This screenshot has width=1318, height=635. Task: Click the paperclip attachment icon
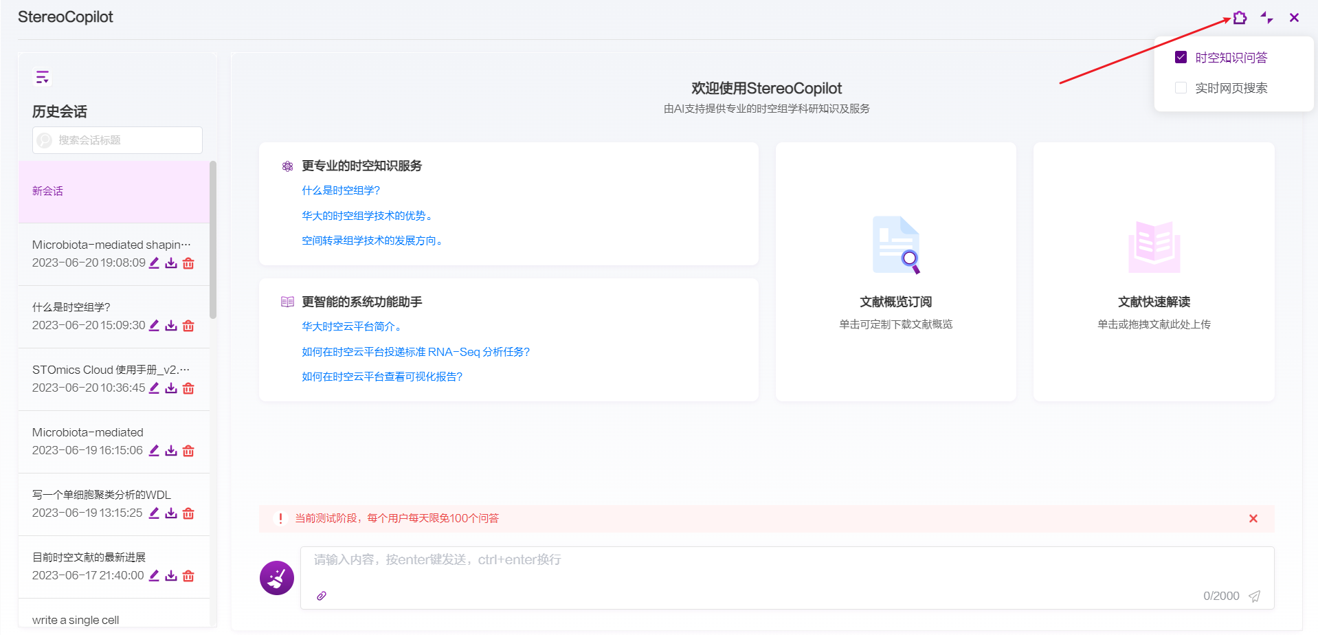coord(322,596)
